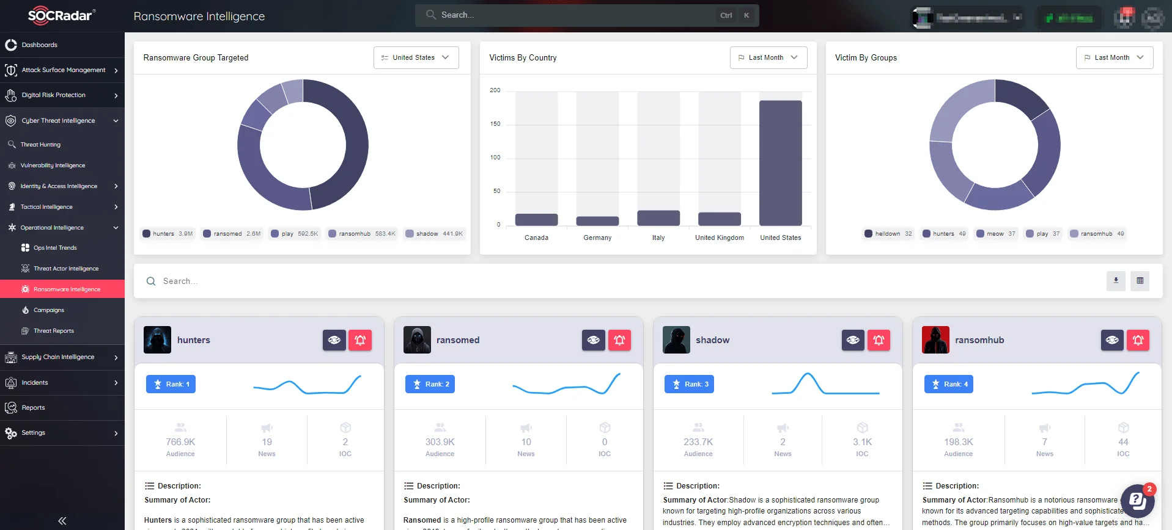Click alarm bell button for shadow

coord(879,340)
